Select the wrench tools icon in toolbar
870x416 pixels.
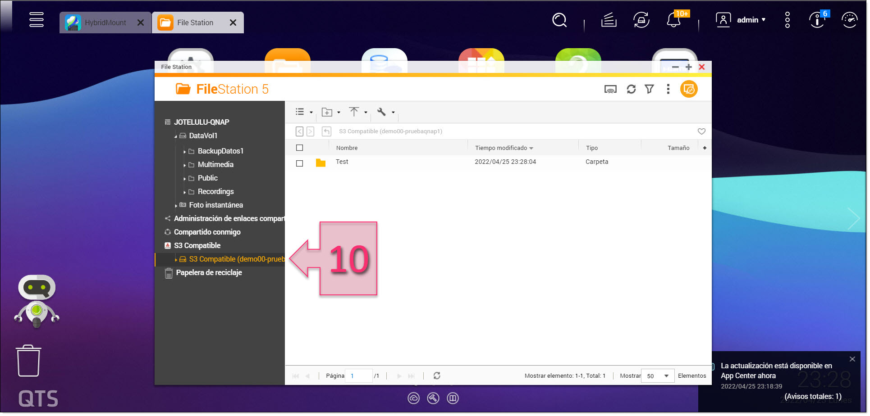(x=381, y=112)
